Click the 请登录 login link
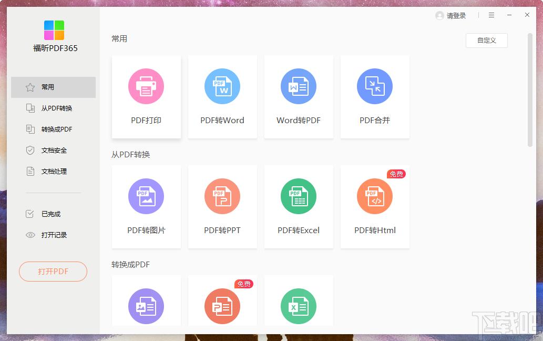The height and width of the screenshot is (341, 543). (456, 16)
